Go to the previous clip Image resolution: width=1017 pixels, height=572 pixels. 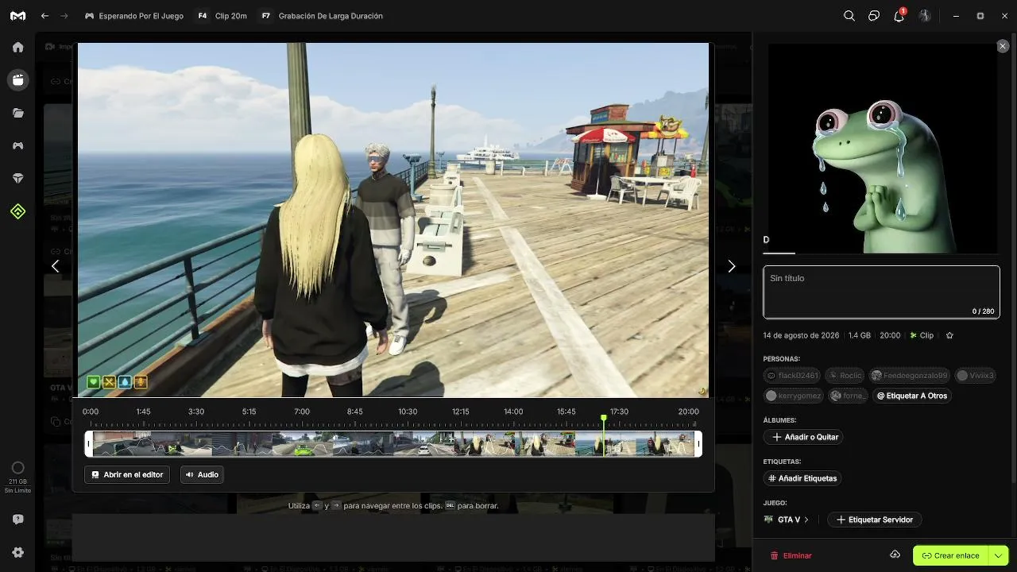[x=55, y=266]
